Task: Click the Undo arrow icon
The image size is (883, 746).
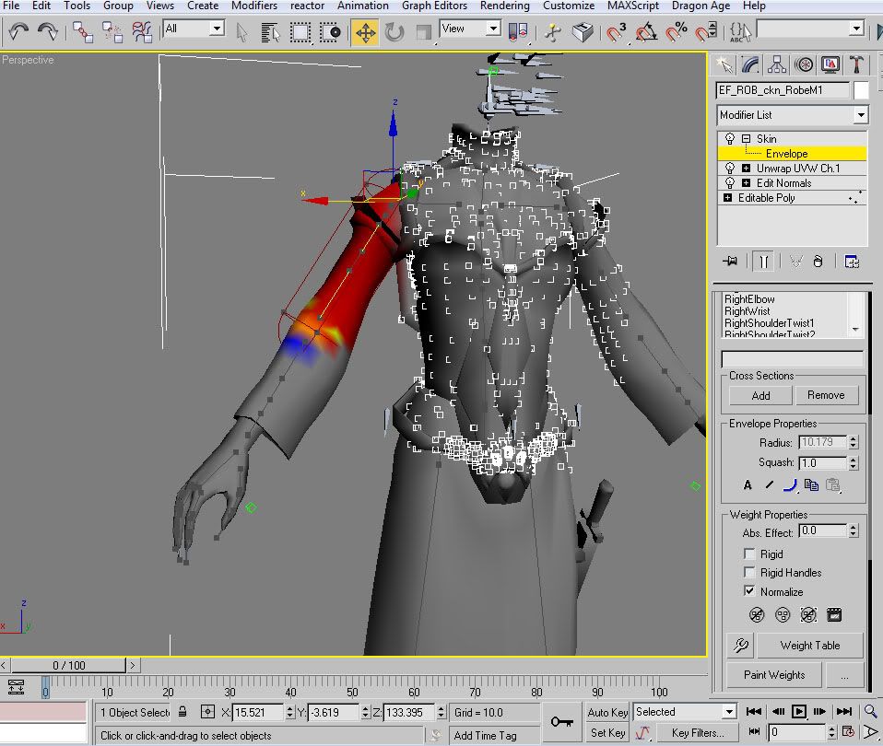Action: click(x=19, y=33)
